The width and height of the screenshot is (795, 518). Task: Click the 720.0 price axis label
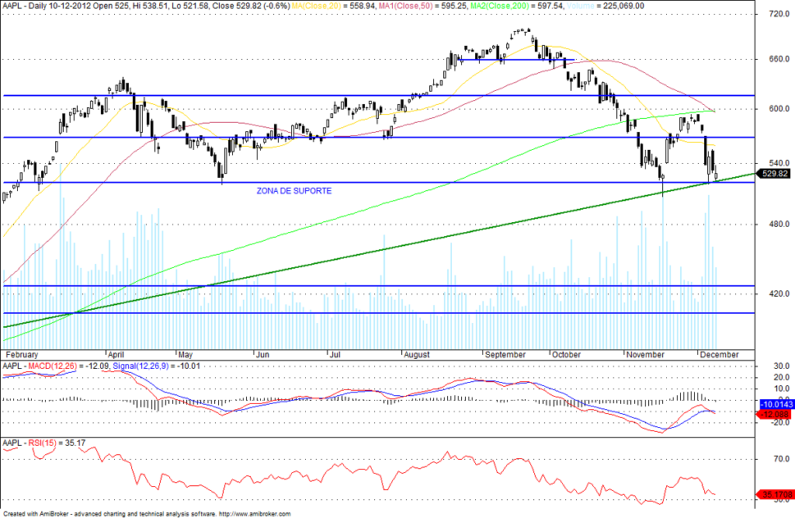pyautogui.click(x=779, y=14)
